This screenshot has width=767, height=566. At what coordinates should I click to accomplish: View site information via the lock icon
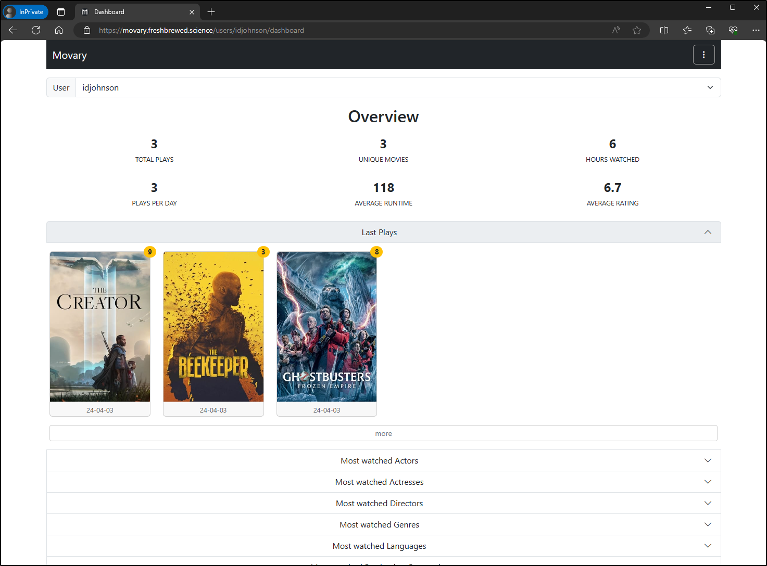[x=87, y=30]
